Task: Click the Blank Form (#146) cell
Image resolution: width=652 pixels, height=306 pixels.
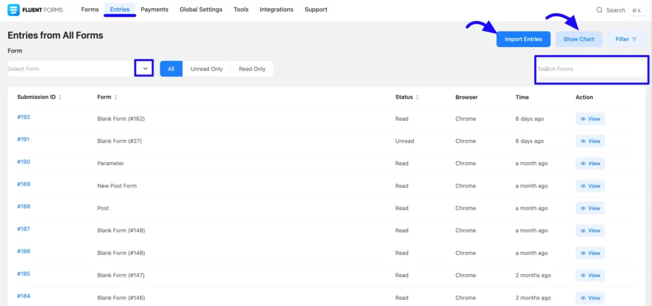Action: [x=121, y=298]
